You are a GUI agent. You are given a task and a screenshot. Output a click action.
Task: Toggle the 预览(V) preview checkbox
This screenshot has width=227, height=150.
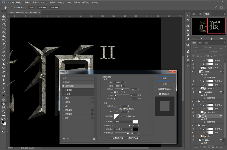coord(160,94)
